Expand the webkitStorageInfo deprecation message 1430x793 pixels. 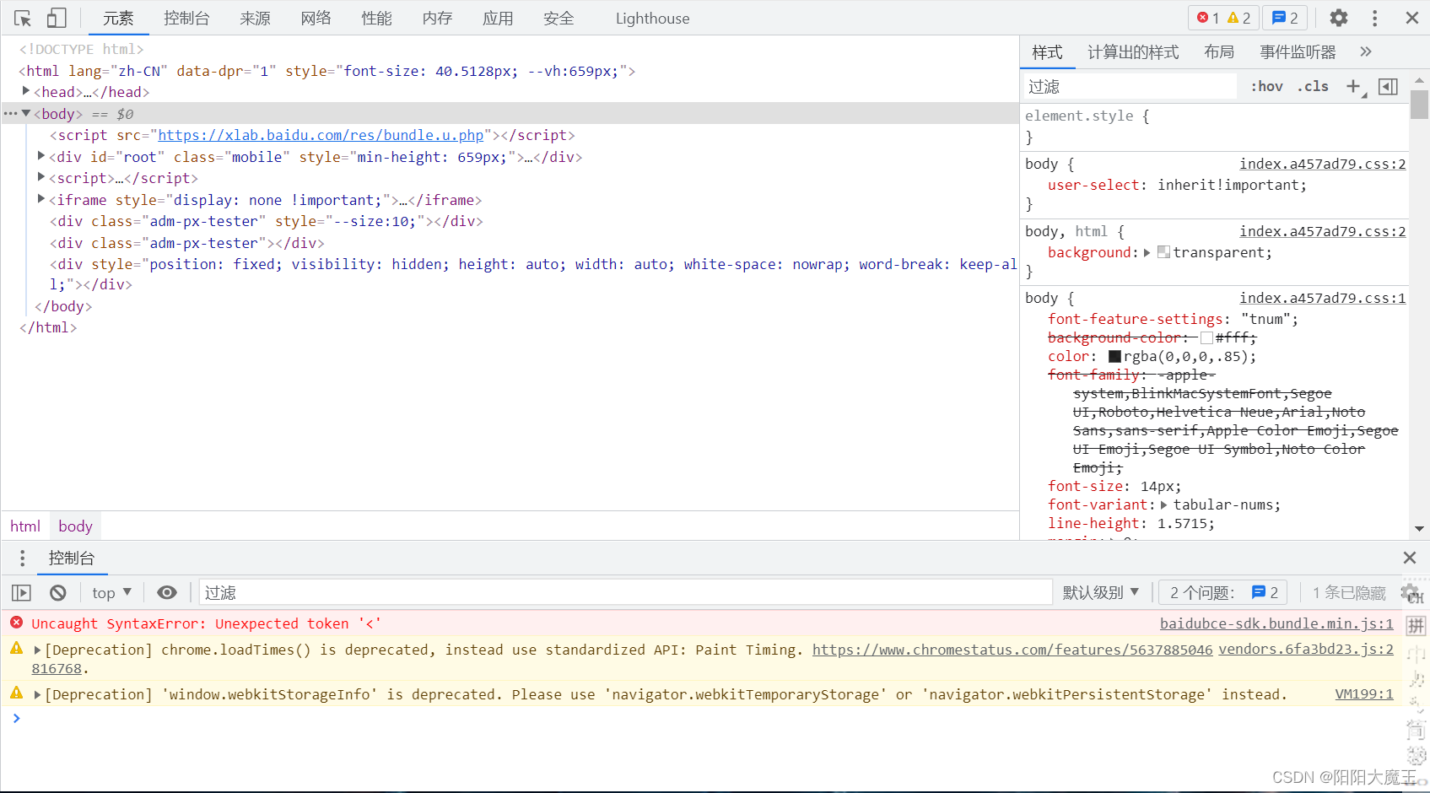coord(37,694)
